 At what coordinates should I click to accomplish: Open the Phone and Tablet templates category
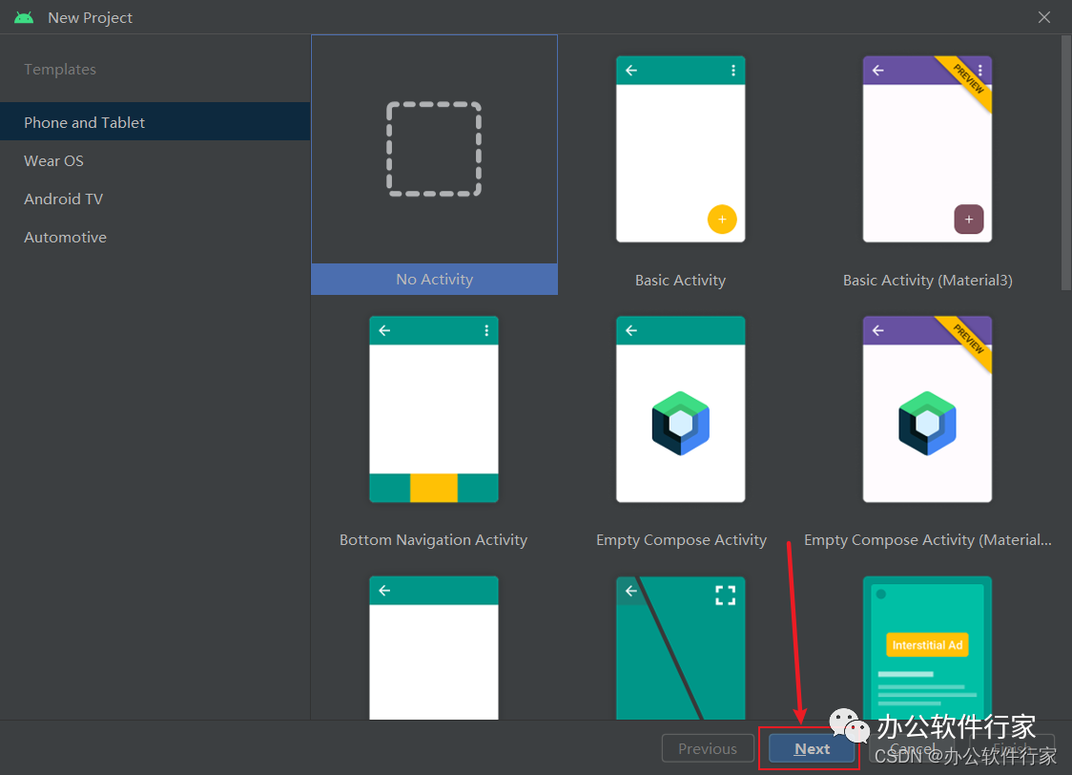(x=85, y=122)
